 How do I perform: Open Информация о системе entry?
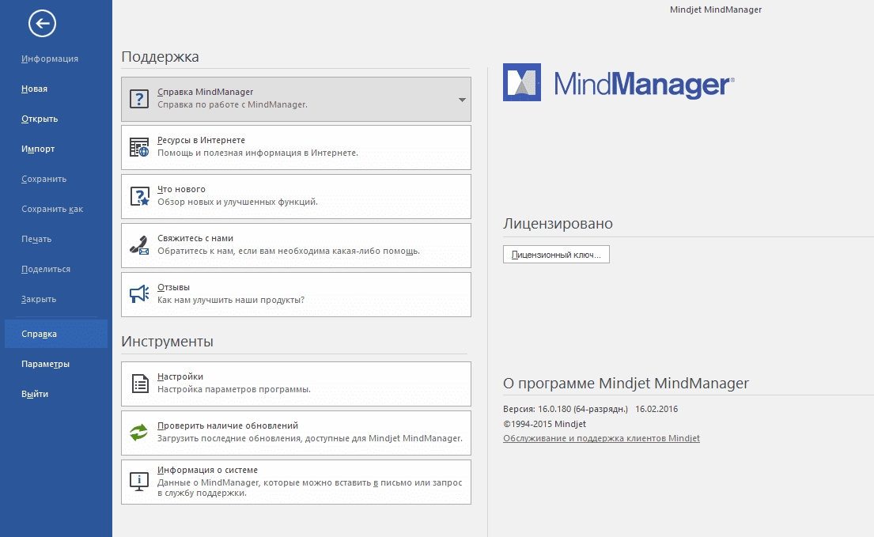(296, 482)
